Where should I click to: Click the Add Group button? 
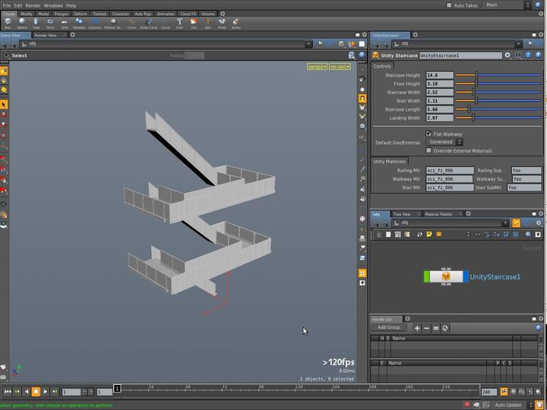pyautogui.click(x=389, y=328)
